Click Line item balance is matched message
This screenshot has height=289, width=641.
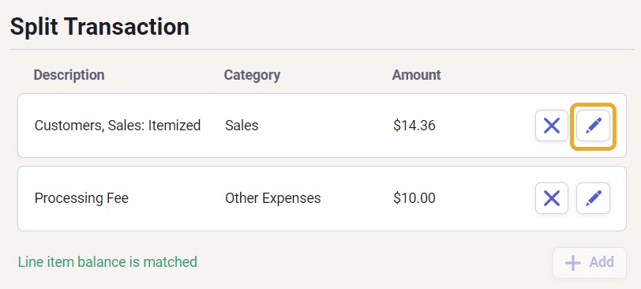click(107, 261)
